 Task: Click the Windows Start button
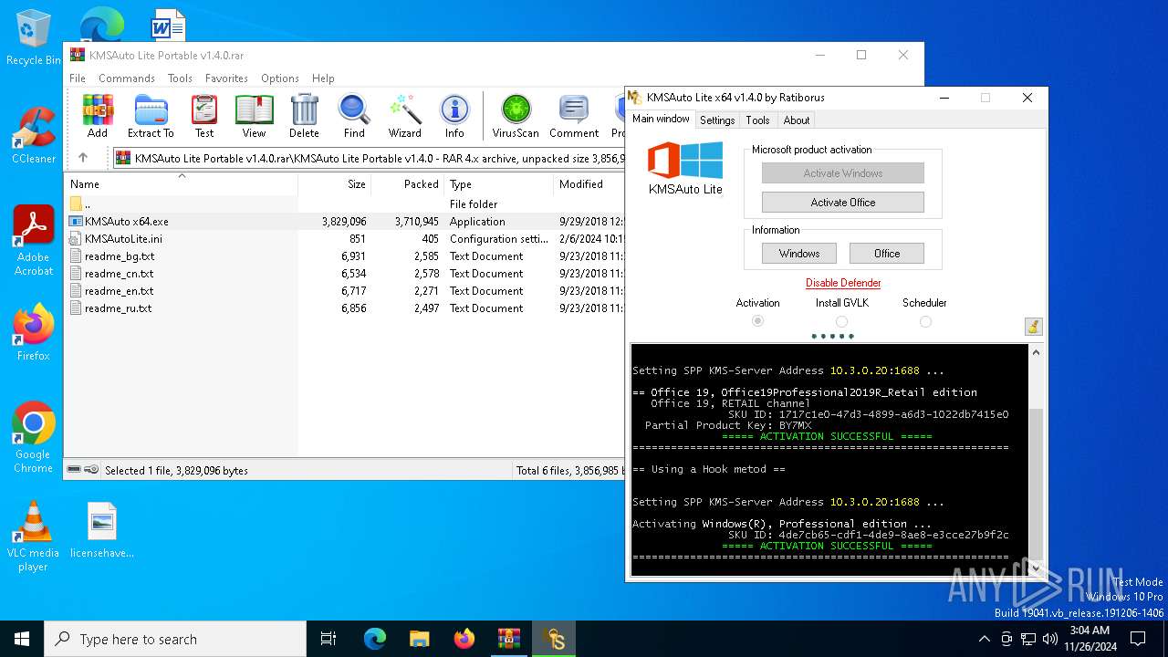[22, 639]
